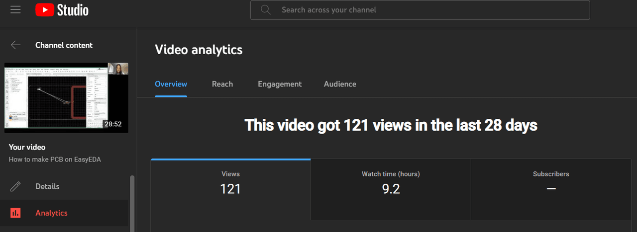Go back using the left arrow icon
The width and height of the screenshot is (637, 232).
pyautogui.click(x=16, y=45)
